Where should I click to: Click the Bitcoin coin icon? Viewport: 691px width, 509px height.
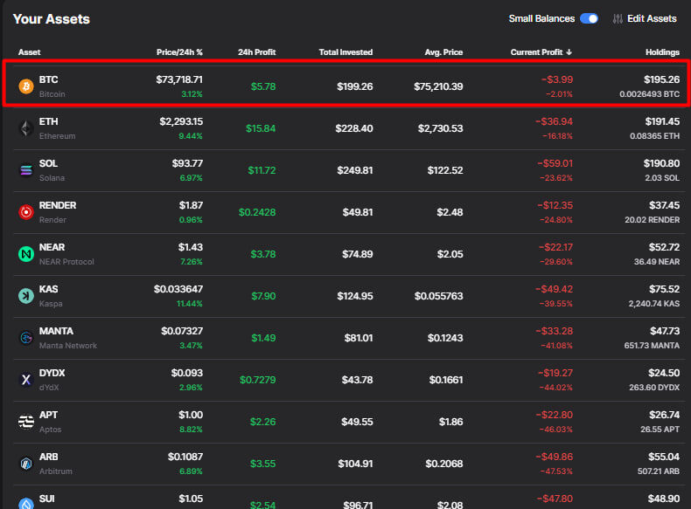(x=26, y=86)
